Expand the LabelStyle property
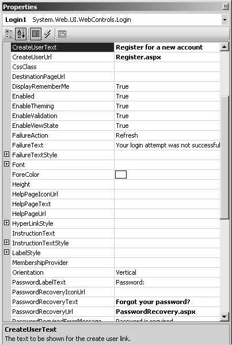Viewport: 232px width, 345px height. tap(6, 252)
